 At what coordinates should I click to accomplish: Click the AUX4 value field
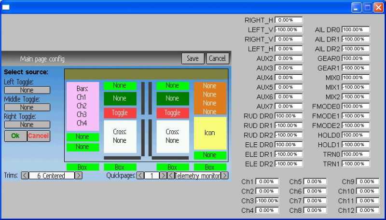click(x=289, y=78)
